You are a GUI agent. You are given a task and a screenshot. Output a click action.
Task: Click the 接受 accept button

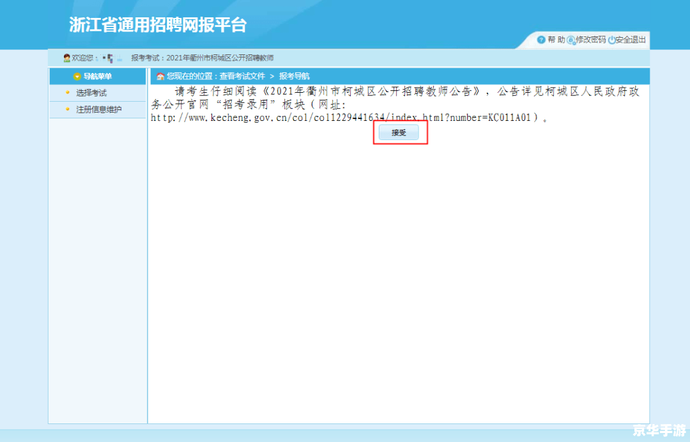(x=400, y=132)
